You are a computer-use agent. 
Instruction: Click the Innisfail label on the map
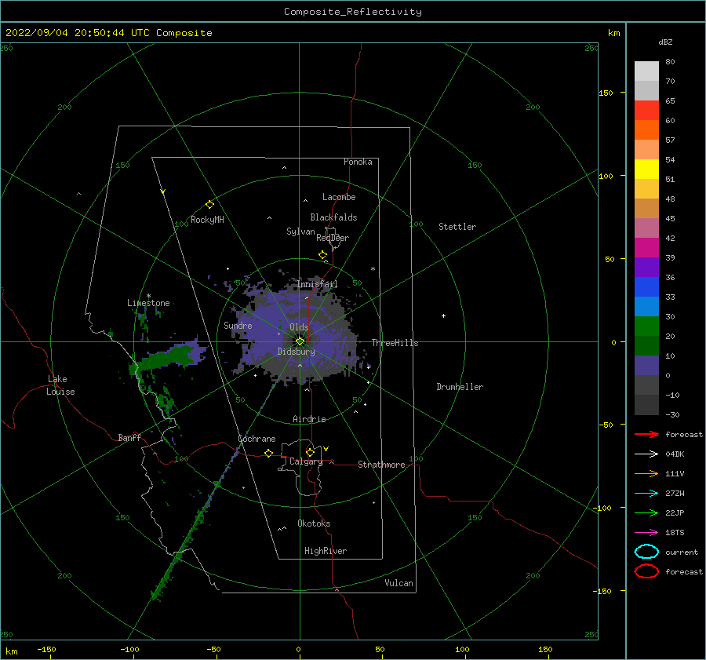point(317,284)
